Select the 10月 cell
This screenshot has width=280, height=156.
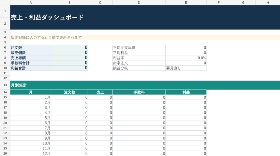click(31, 143)
